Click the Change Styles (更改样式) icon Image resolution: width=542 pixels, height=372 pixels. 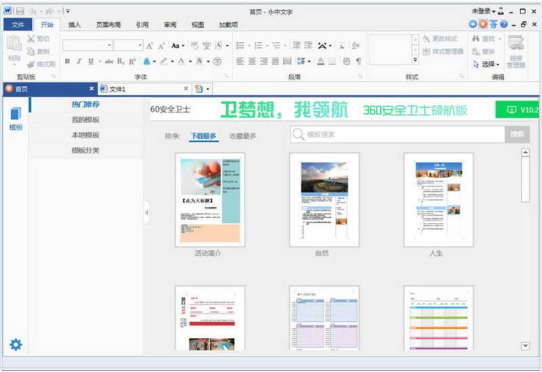pyautogui.click(x=427, y=39)
